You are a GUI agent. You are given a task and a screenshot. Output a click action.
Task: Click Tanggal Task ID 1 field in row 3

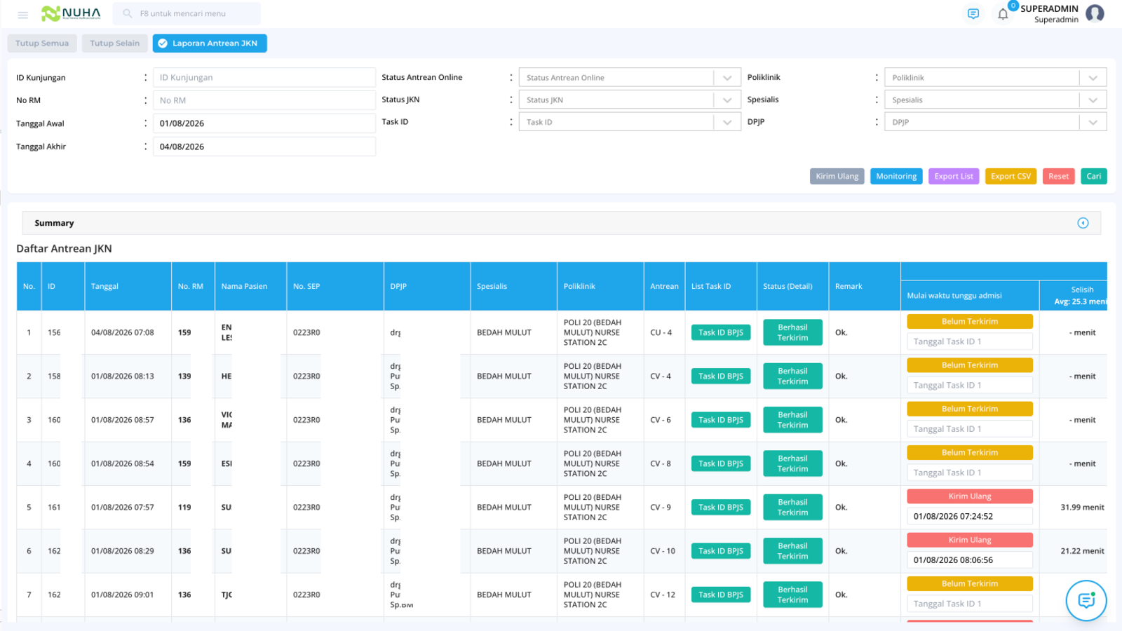pyautogui.click(x=970, y=429)
